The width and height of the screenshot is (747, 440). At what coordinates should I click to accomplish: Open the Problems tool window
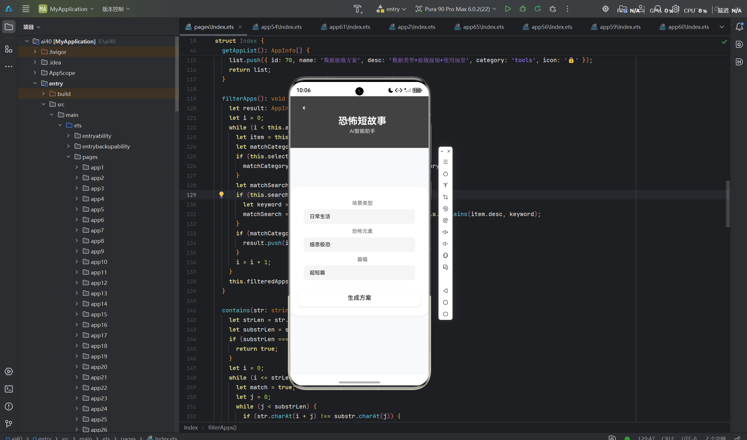pos(9,406)
